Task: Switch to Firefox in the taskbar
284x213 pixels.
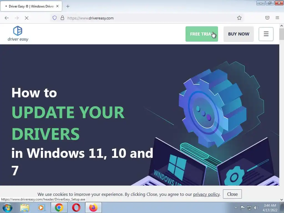Action: 93,207
